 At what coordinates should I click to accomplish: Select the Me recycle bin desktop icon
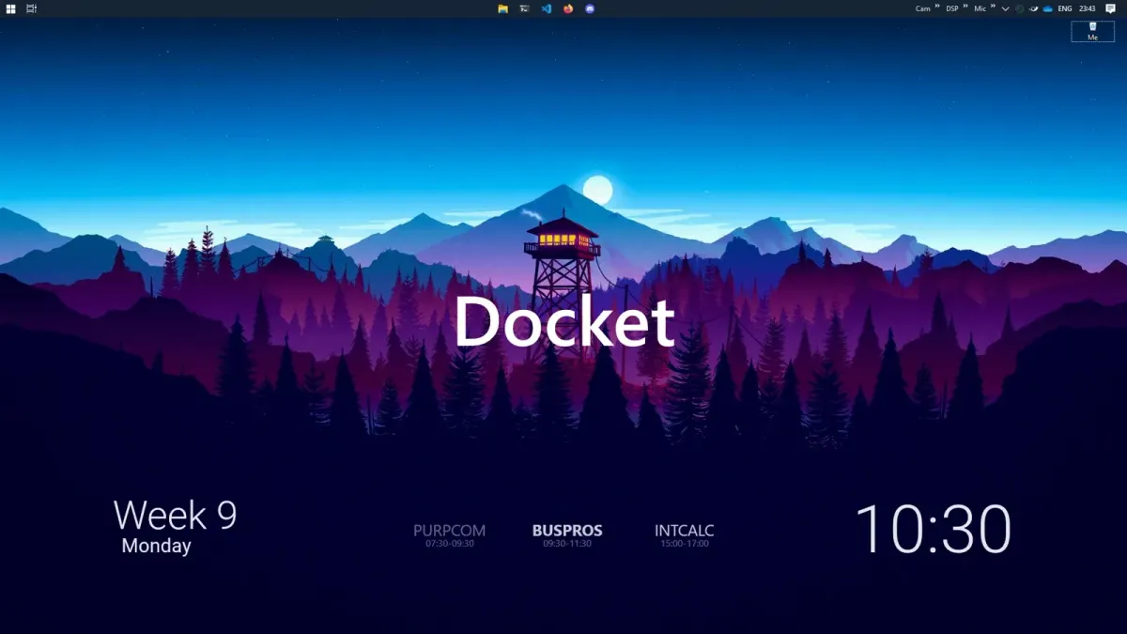click(x=1092, y=31)
